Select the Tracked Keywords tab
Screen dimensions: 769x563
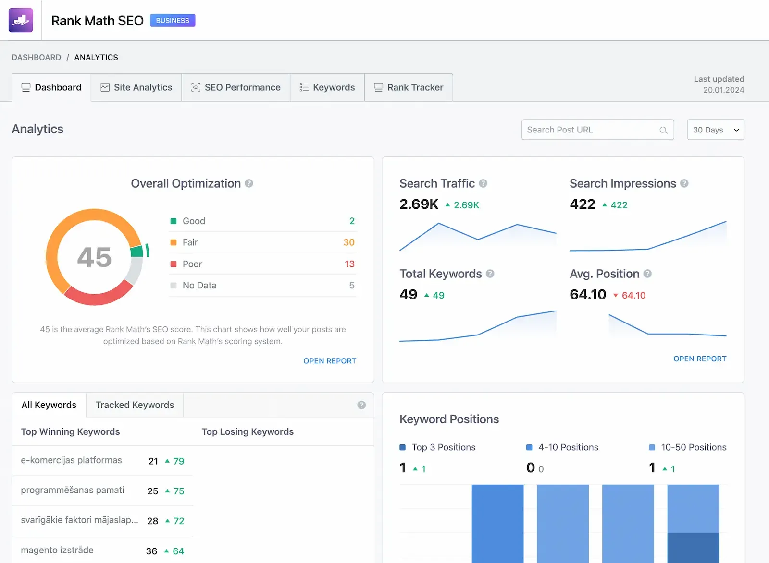[135, 405]
